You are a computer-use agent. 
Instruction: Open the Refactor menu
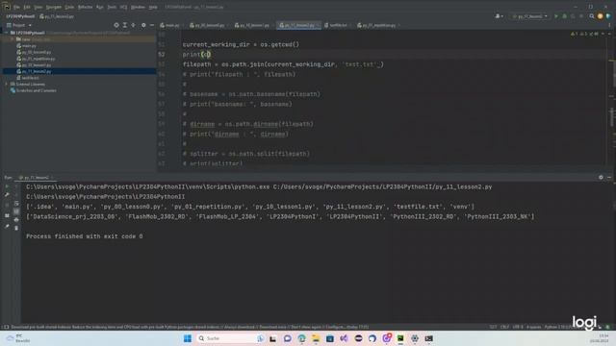coord(85,7)
